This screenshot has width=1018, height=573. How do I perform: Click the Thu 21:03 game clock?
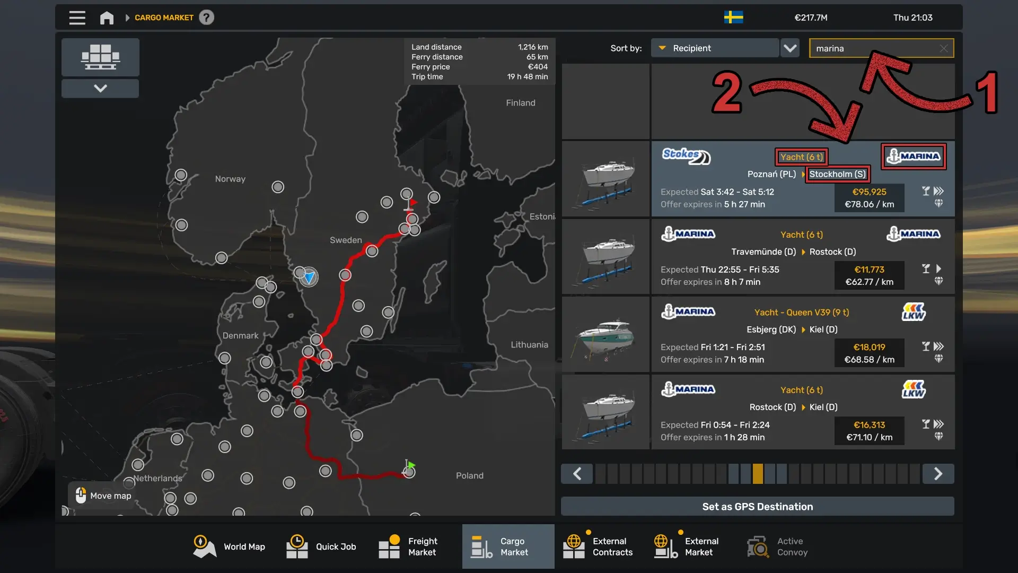pyautogui.click(x=912, y=18)
